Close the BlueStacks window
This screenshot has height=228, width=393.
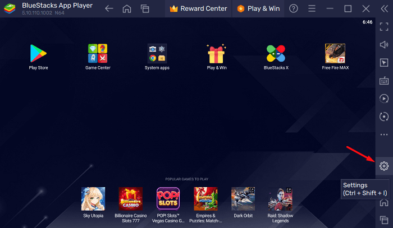(366, 9)
